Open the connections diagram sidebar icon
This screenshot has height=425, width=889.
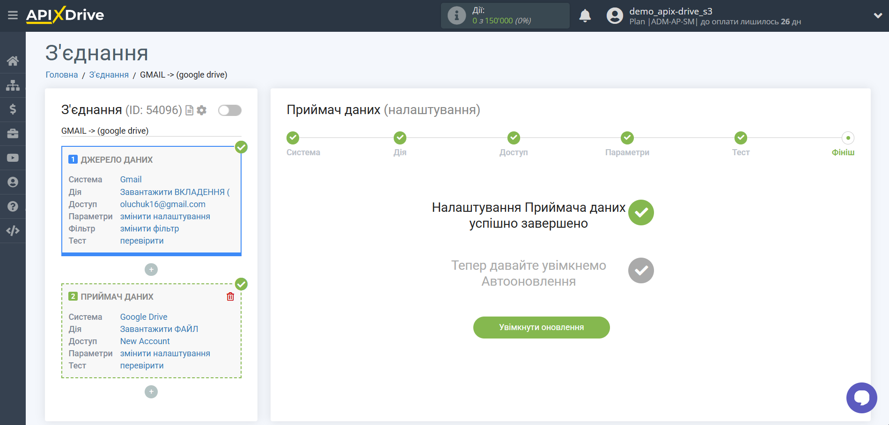[x=13, y=85]
